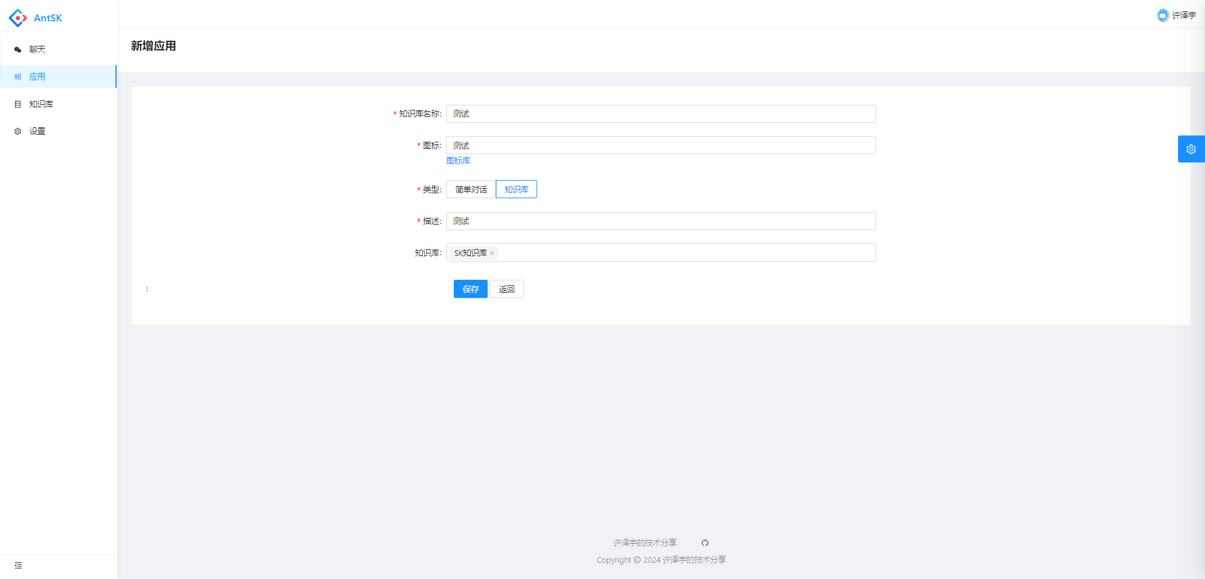
Task: Select the 知识库 type option
Action: pyautogui.click(x=516, y=189)
